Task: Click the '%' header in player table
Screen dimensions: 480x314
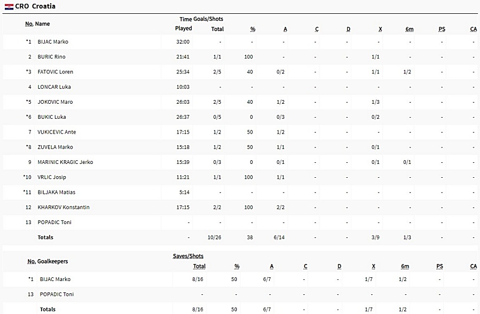Action: (x=253, y=29)
